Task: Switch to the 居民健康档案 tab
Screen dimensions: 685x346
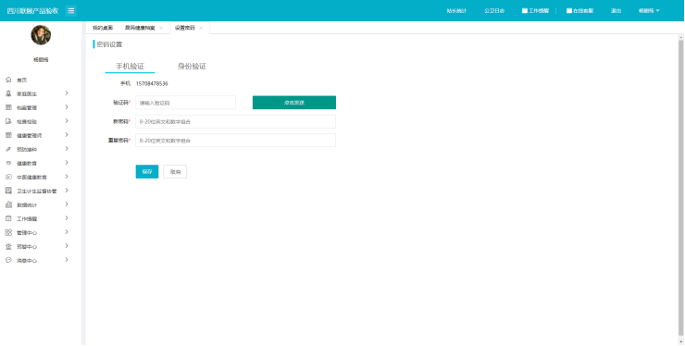Action: pyautogui.click(x=140, y=28)
